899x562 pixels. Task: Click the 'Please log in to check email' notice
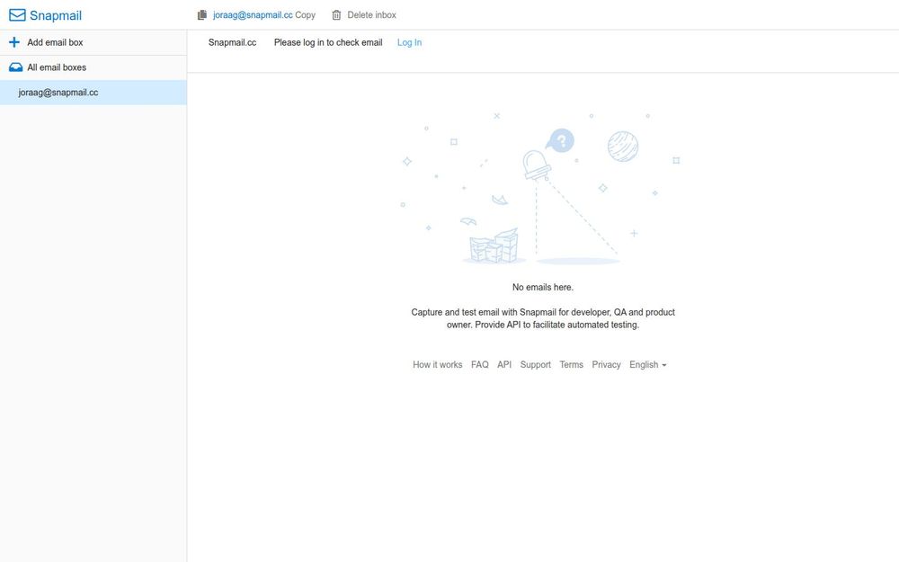pyautogui.click(x=328, y=42)
